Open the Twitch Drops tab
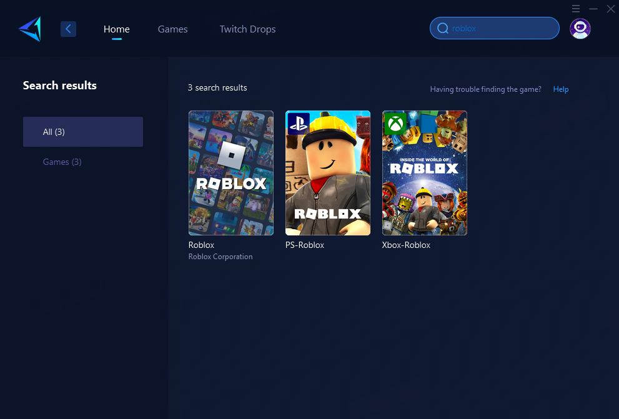This screenshot has height=419, width=619. tap(247, 29)
